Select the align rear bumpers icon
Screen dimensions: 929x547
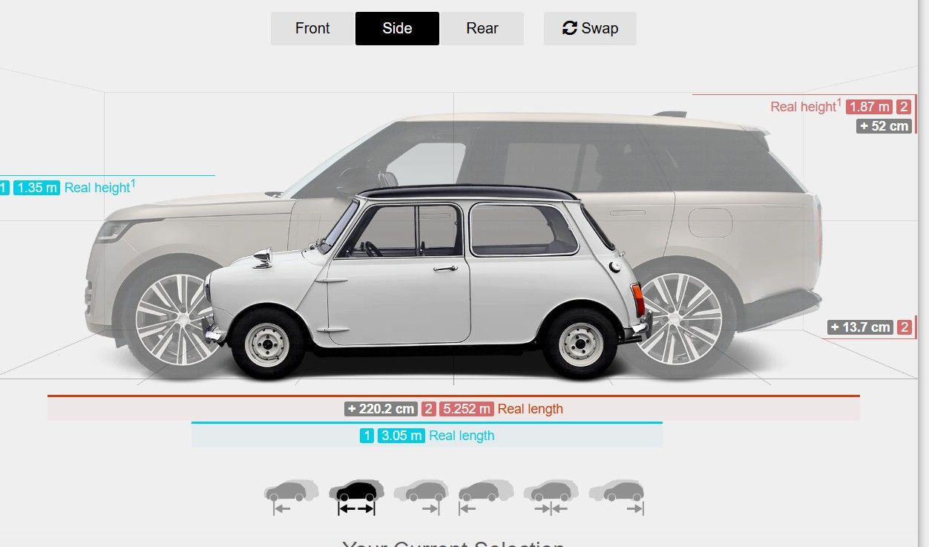617,497
